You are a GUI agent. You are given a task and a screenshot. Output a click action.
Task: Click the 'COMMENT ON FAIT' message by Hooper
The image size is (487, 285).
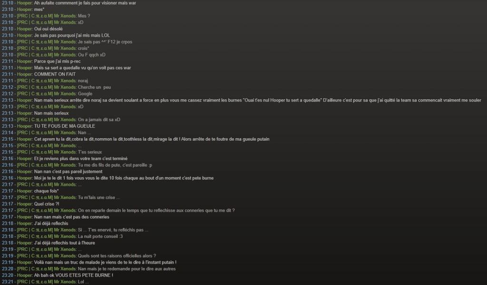[x=55, y=74]
